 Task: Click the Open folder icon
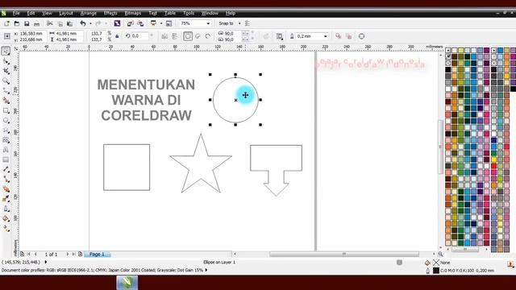(16, 23)
